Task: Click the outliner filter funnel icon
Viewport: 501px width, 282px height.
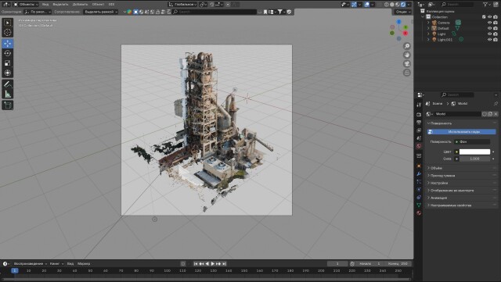Action: click(x=485, y=4)
